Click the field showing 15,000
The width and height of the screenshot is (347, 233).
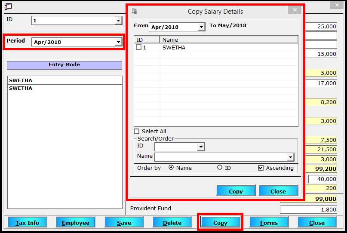tap(321, 54)
